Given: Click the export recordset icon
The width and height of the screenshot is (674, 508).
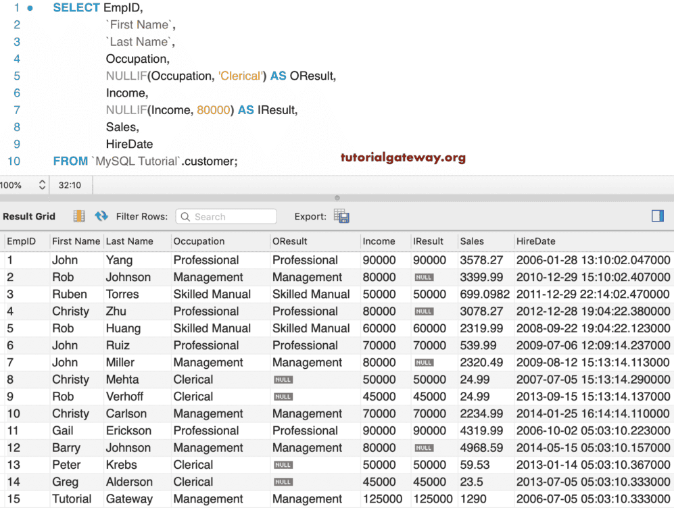Looking at the screenshot, I should click(x=341, y=216).
